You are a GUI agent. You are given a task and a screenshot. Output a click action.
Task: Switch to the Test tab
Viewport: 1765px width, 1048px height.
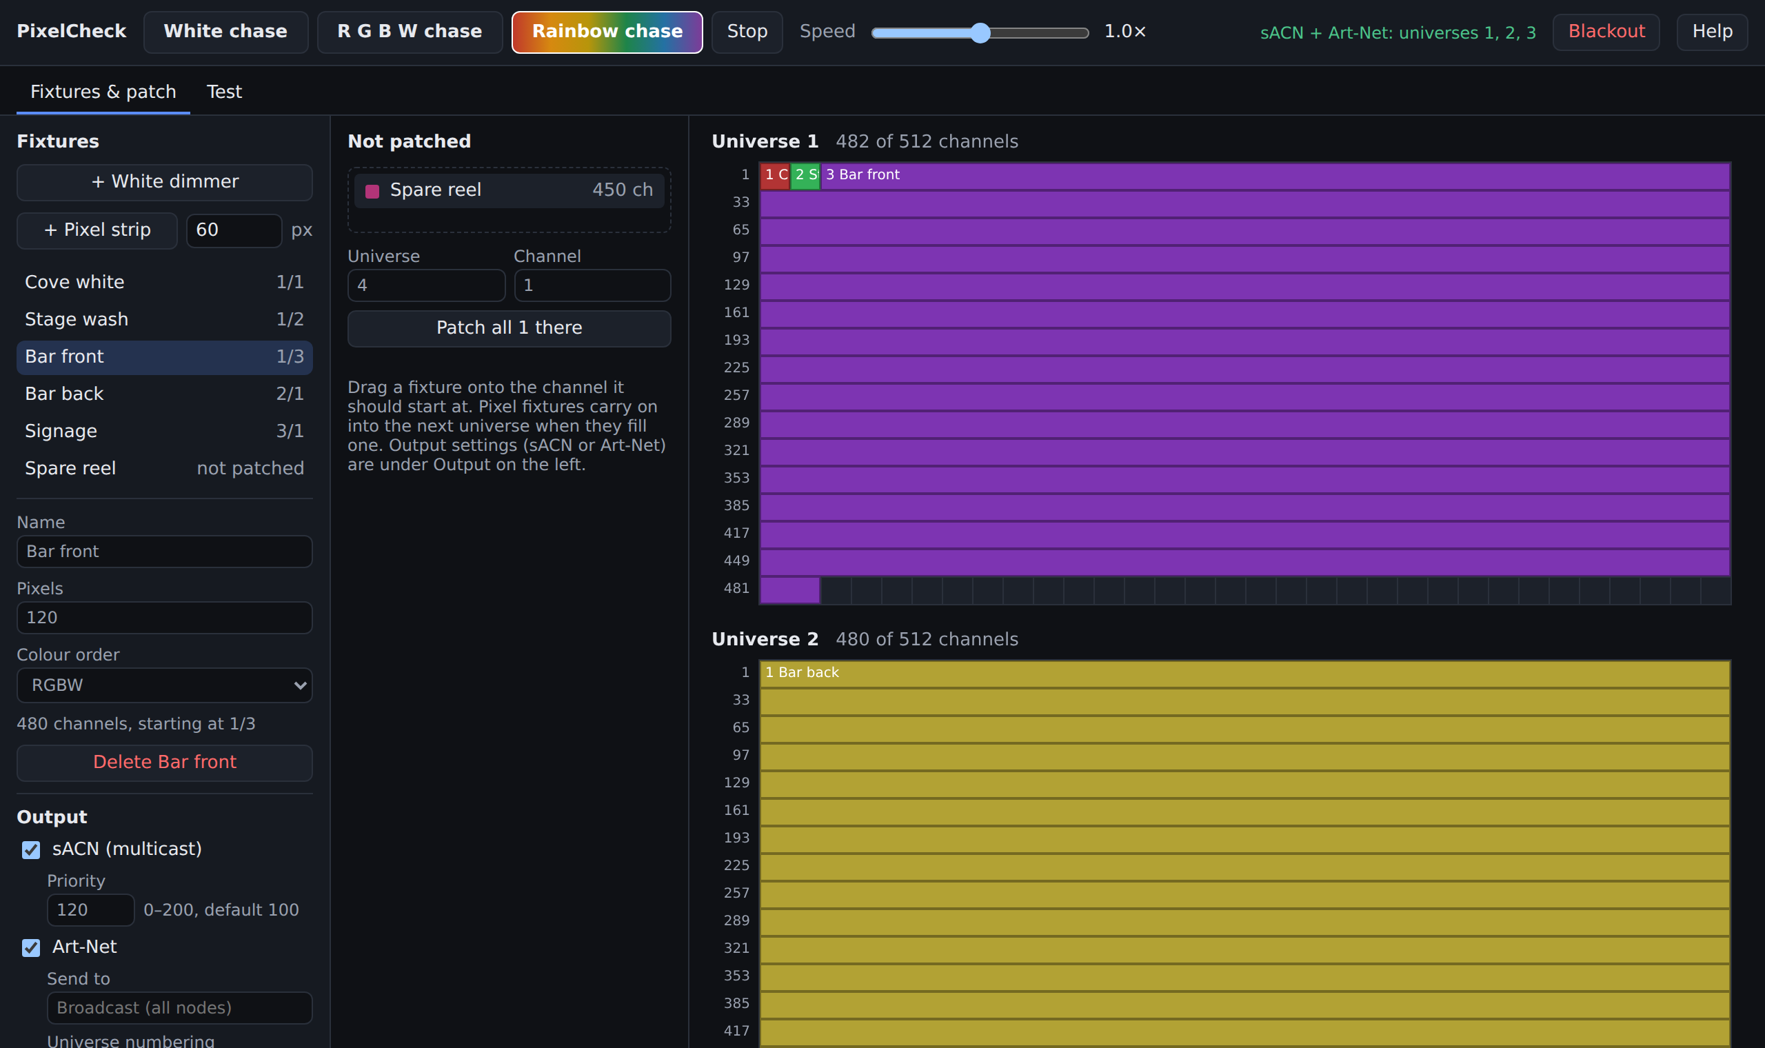click(224, 92)
